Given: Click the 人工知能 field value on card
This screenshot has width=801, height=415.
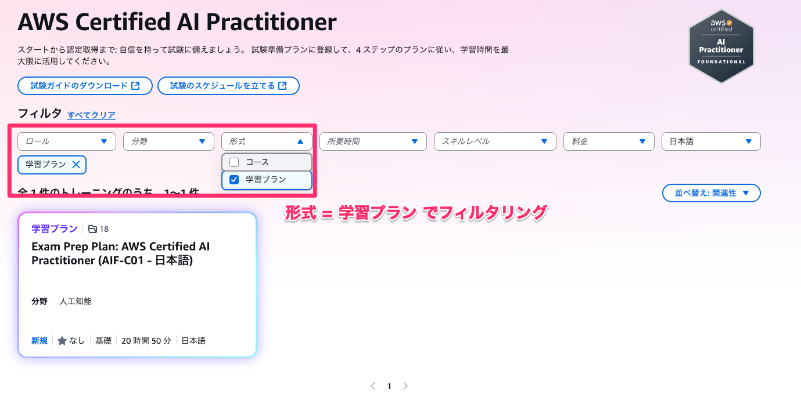Looking at the screenshot, I should tap(76, 301).
